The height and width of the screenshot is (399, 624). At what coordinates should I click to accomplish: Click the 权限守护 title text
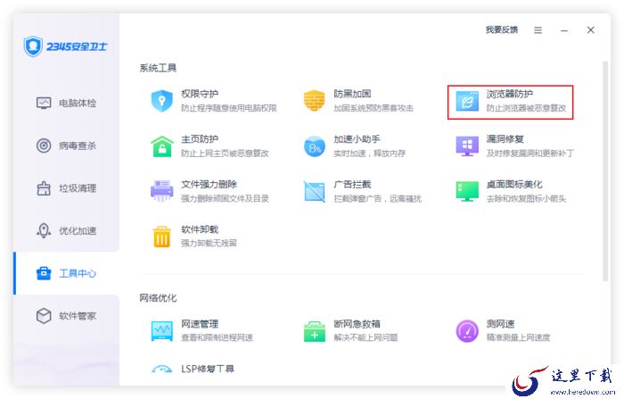[200, 94]
